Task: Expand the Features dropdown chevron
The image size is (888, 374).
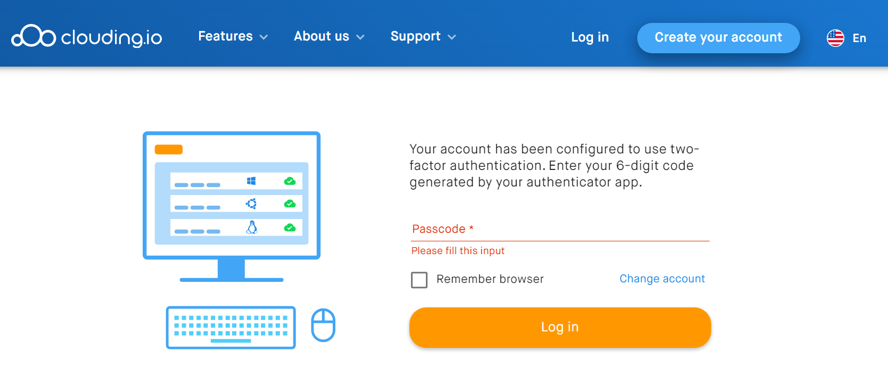Action: (x=264, y=37)
